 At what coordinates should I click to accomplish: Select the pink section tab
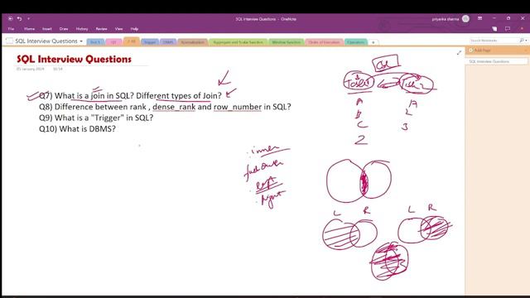(113, 42)
